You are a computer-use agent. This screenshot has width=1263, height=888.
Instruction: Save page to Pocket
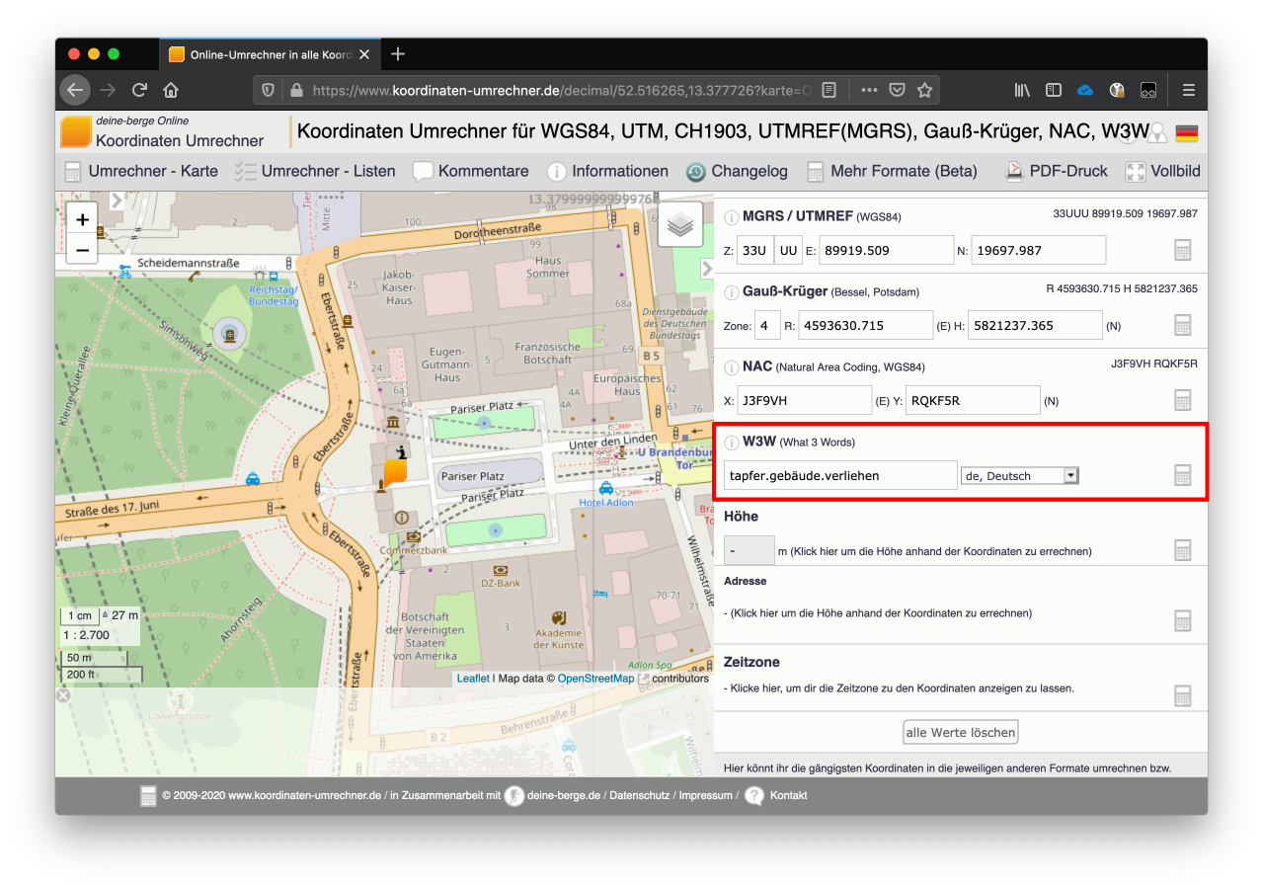pyautogui.click(x=897, y=90)
